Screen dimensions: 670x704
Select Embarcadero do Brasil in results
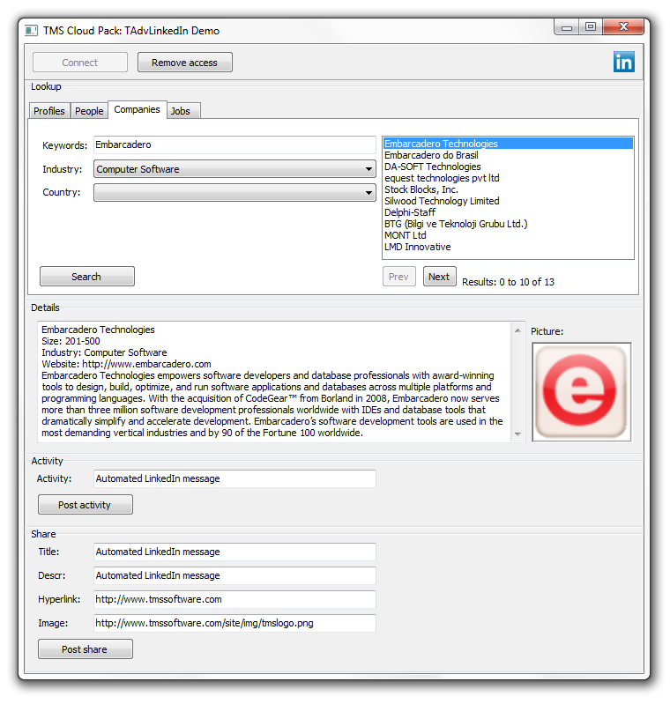click(x=508, y=155)
